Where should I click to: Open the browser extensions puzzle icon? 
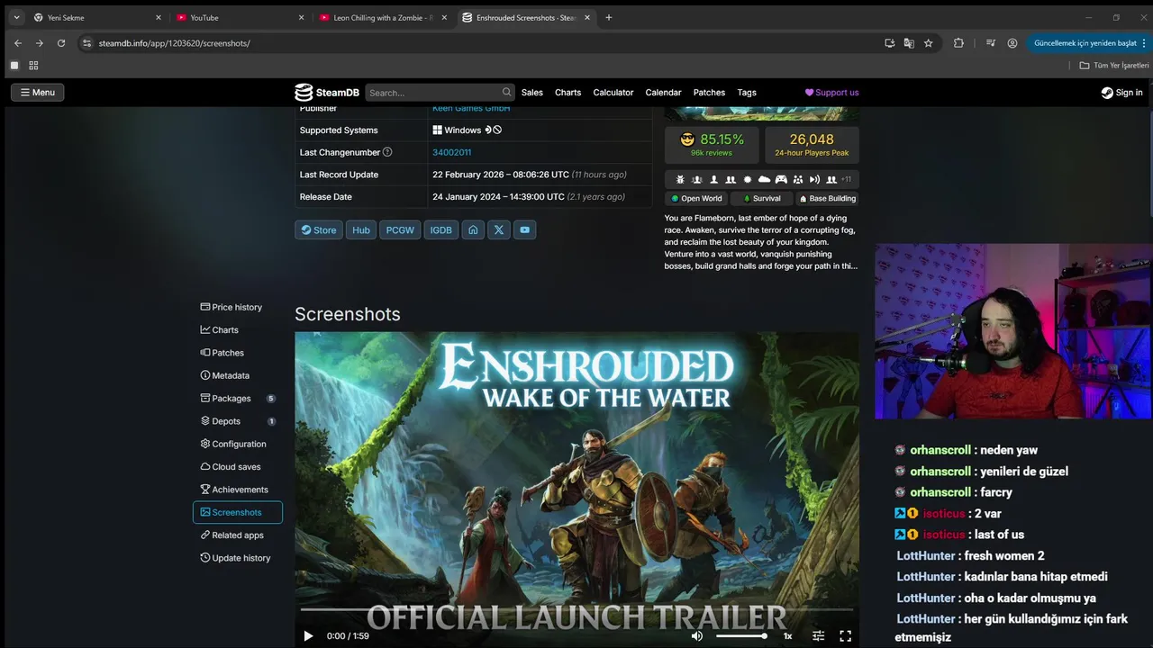[x=958, y=43]
